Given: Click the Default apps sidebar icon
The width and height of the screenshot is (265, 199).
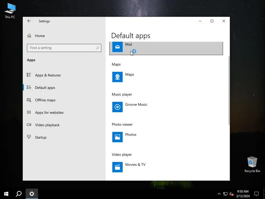Looking at the screenshot, I should point(29,88).
